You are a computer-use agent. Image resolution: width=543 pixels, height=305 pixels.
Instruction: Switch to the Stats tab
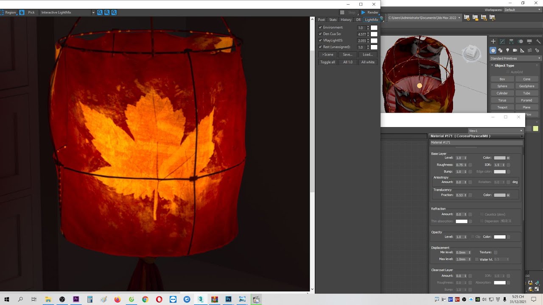coord(333,20)
